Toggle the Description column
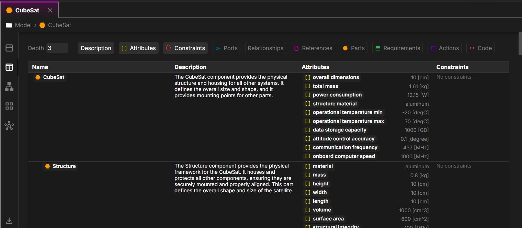Viewport: 522px width, 228px height. coord(96,48)
